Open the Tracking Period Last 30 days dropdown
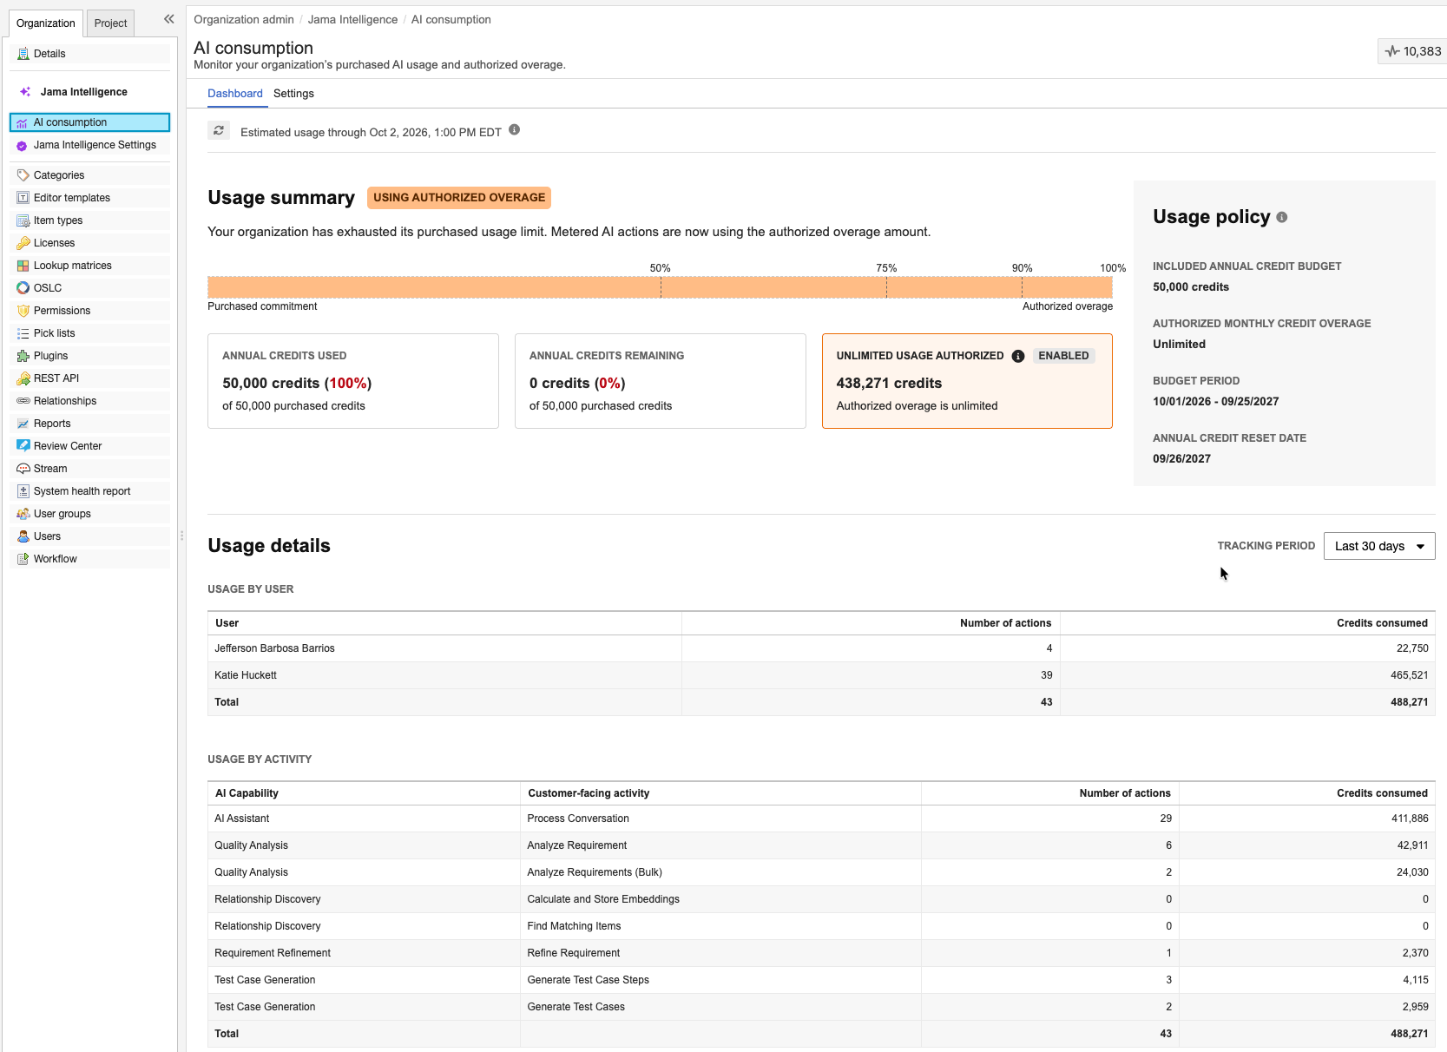Image resolution: width=1447 pixels, height=1052 pixels. tap(1378, 546)
